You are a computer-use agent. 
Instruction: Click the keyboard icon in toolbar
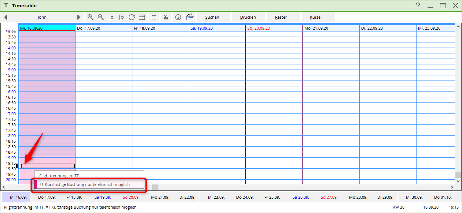pyautogui.click(x=190, y=17)
